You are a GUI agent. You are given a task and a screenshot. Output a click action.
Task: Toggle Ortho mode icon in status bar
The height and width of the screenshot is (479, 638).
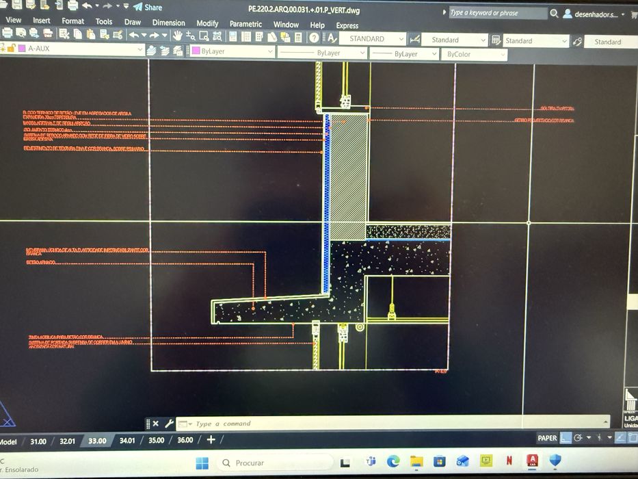point(565,438)
